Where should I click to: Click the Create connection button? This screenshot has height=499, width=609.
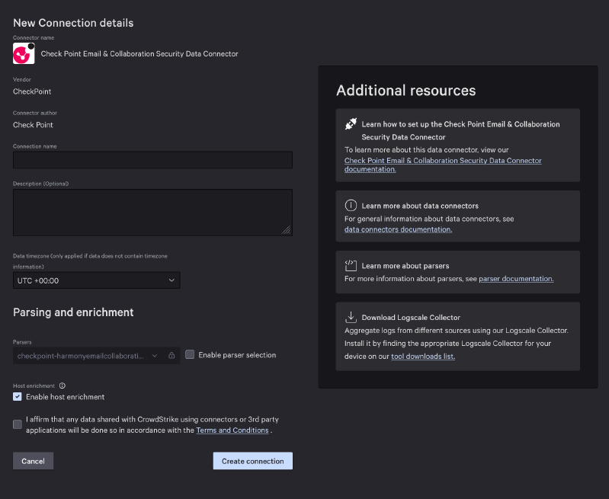coord(252,461)
